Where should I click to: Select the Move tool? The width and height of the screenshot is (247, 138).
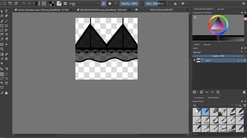pyautogui.click(x=6, y=44)
